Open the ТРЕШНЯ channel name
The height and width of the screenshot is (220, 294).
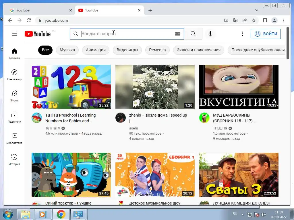pyautogui.click(x=220, y=128)
